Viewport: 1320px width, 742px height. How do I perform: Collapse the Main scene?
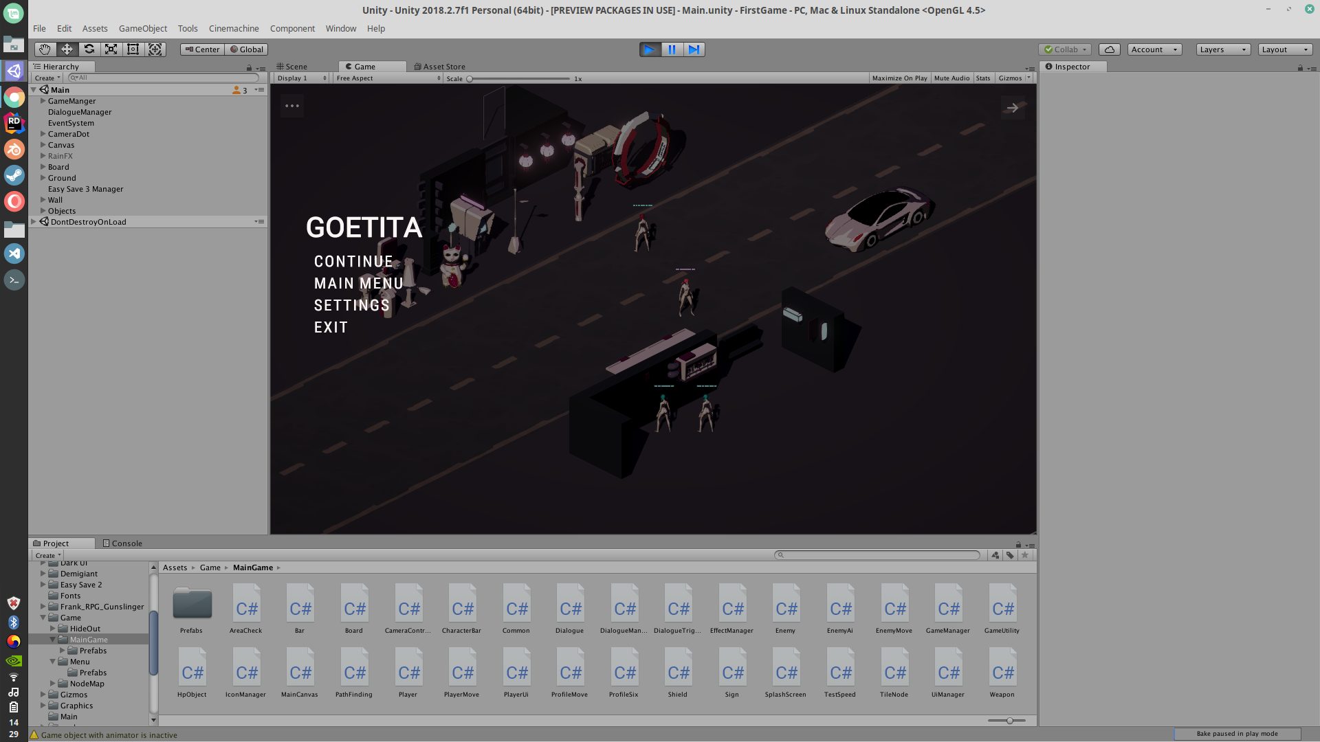click(x=33, y=90)
